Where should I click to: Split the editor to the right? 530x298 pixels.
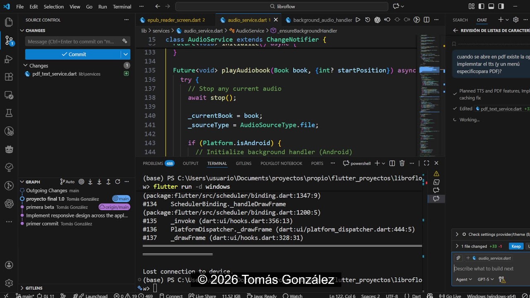(426, 20)
